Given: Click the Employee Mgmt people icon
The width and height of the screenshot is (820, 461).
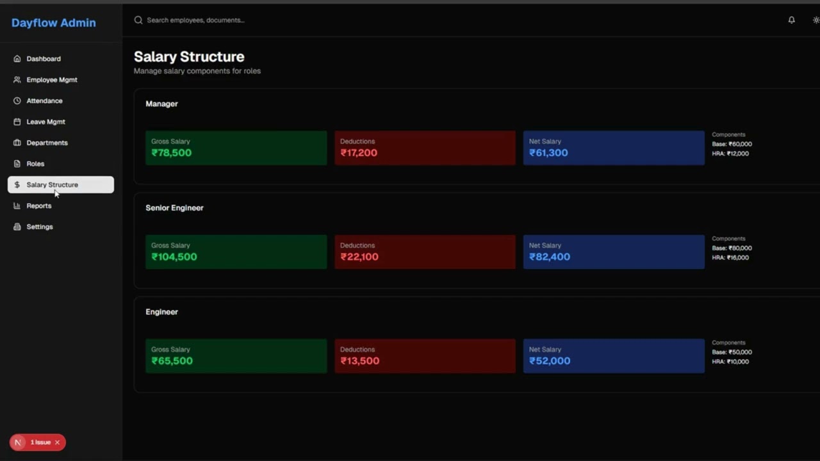Looking at the screenshot, I should tap(17, 80).
